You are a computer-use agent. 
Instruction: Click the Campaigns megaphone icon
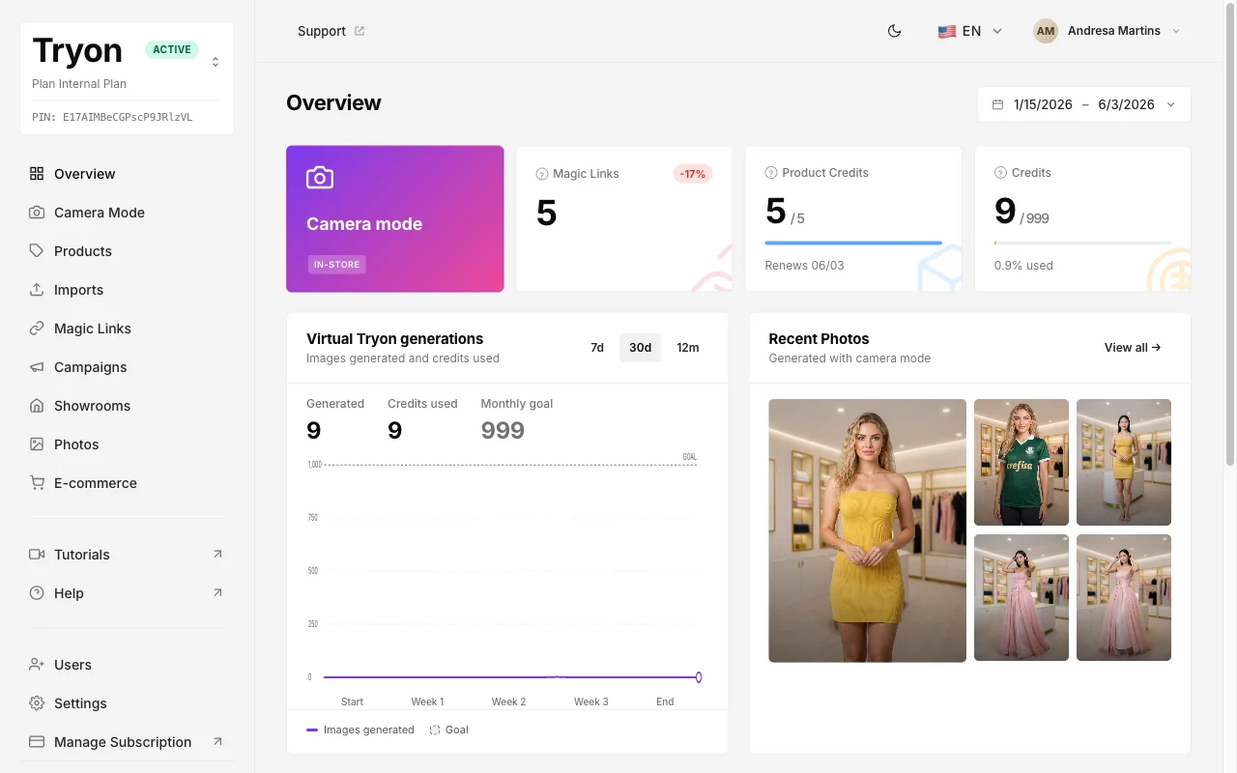(37, 367)
